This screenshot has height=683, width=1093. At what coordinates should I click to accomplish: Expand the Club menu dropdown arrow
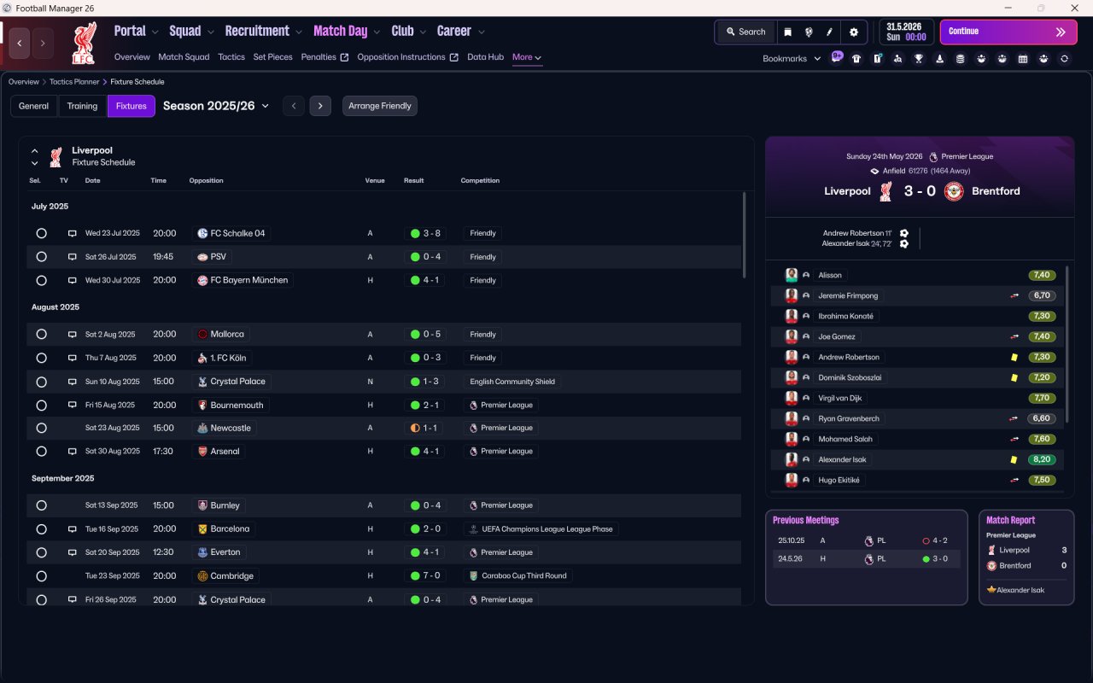point(422,32)
